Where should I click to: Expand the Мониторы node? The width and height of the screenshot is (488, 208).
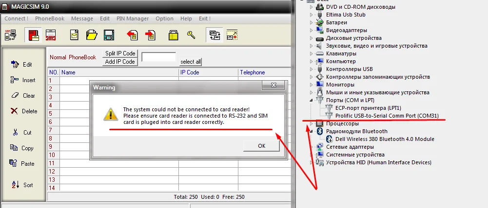click(311, 85)
